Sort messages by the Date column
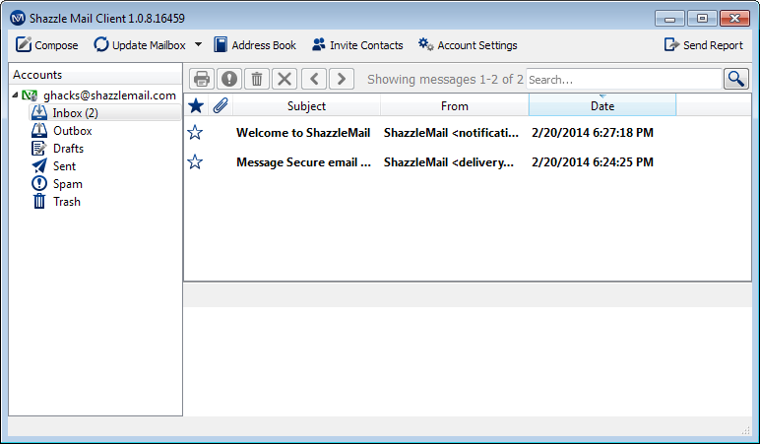The height and width of the screenshot is (444, 760). 602,105
